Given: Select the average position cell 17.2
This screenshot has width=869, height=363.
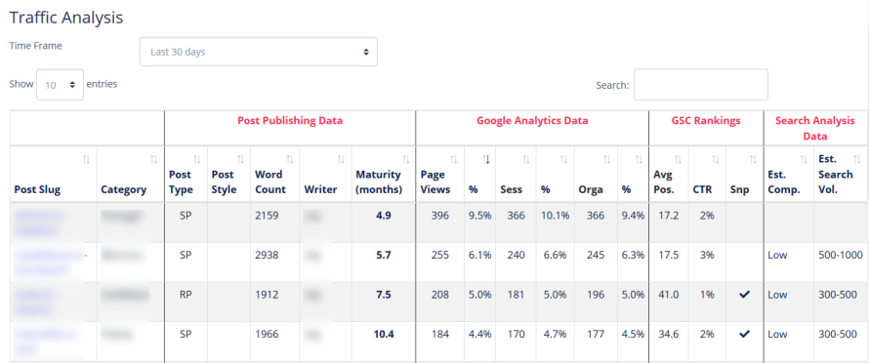Looking at the screenshot, I should (669, 215).
